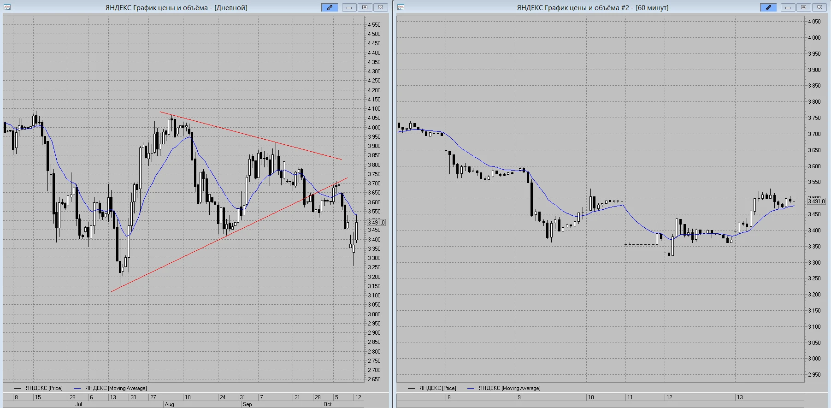Click ЯНДЕКС [Moving Average] legend in the 60-minute chart
The width and height of the screenshot is (831, 408).
[x=503, y=388]
